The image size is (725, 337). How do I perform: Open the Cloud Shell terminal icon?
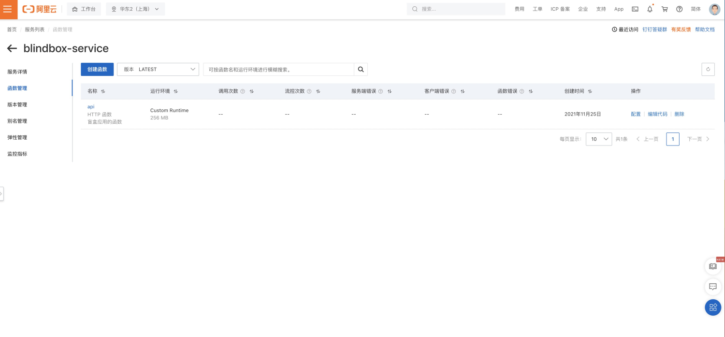[x=635, y=9]
